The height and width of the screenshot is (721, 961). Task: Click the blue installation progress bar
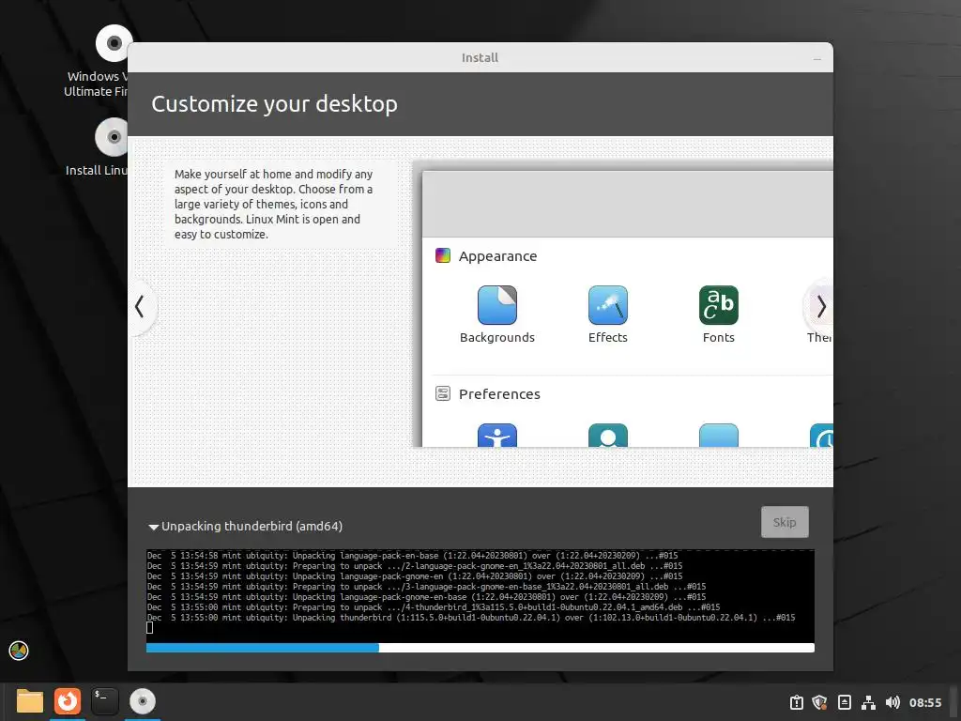coord(263,648)
